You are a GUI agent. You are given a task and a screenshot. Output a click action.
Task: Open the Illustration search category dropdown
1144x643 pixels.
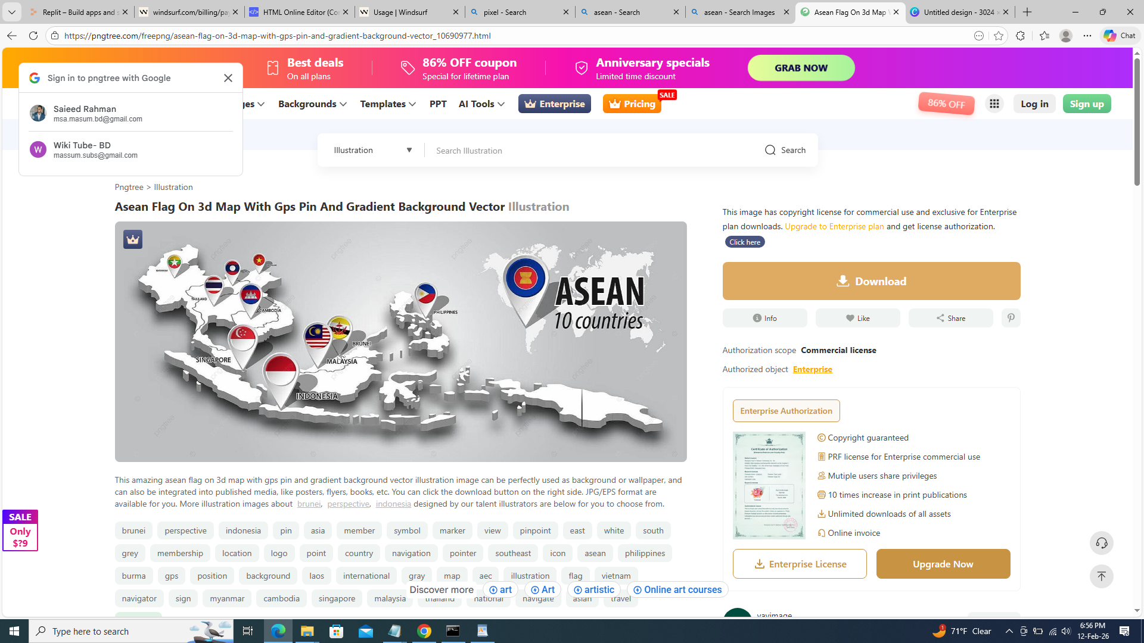(372, 150)
